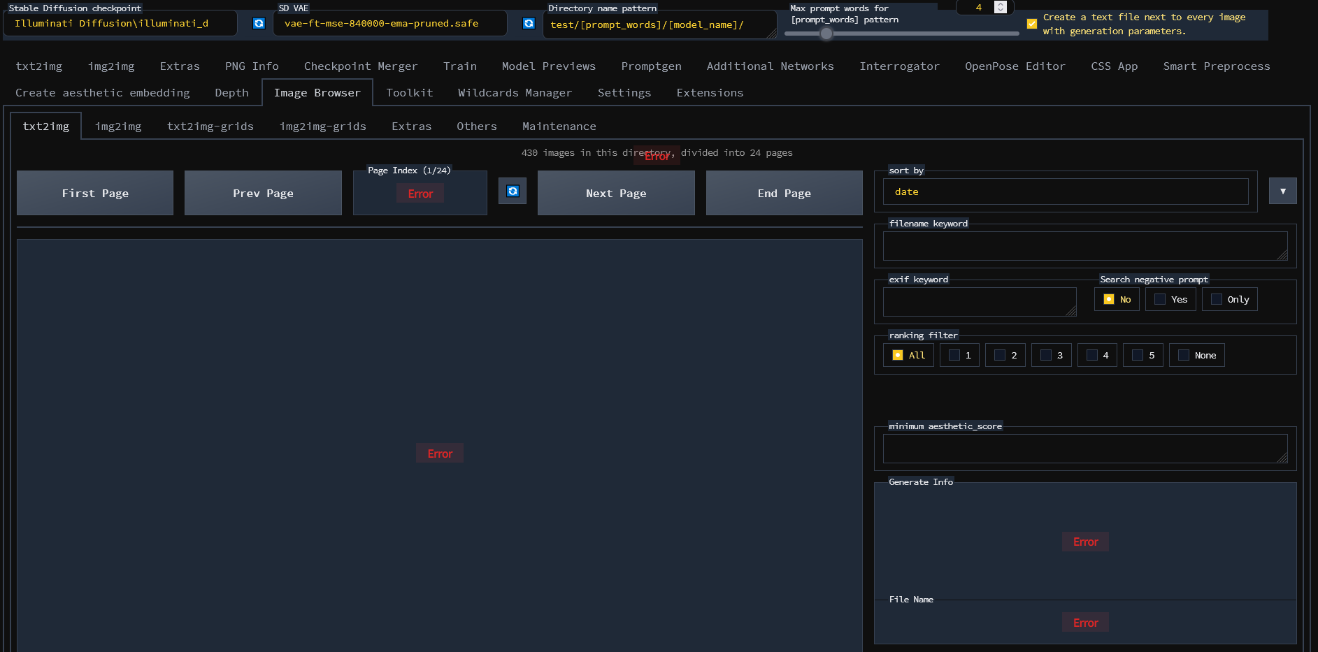Uncheck the All ranking filter
1318x652 pixels.
coord(898,355)
